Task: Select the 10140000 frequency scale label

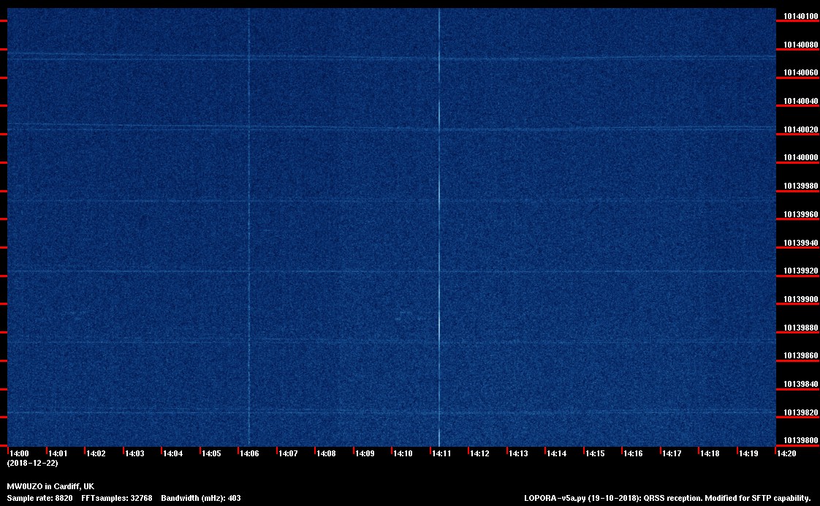Action: pos(800,158)
